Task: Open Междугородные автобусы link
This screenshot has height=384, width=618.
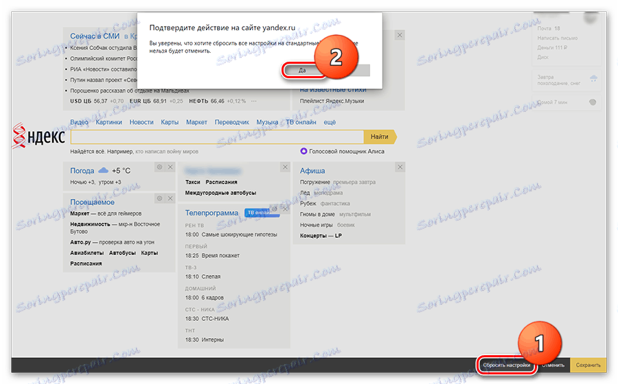Action: coord(220,193)
